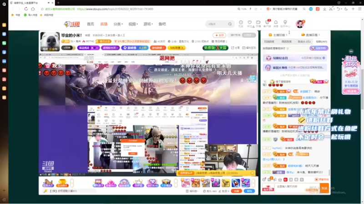Open the 直播 live section
Image resolution: width=364 pixels, height=204 pixels.
[x=104, y=24]
